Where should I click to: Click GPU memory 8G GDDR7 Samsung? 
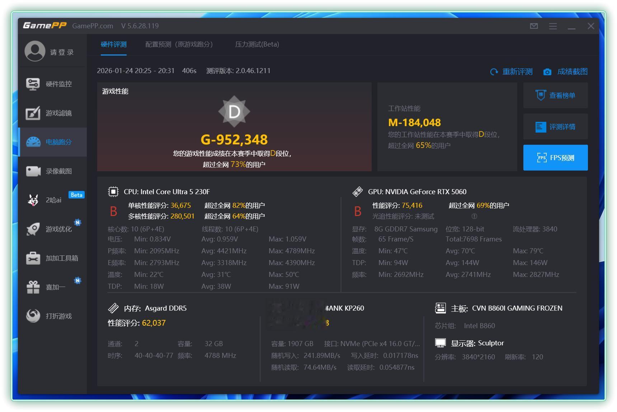pos(406,229)
